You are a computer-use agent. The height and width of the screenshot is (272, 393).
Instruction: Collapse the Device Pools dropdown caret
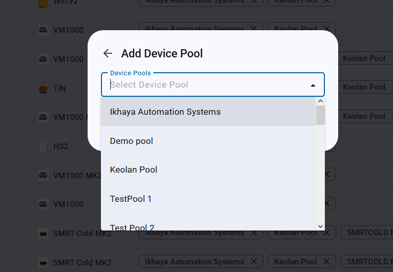[313, 85]
